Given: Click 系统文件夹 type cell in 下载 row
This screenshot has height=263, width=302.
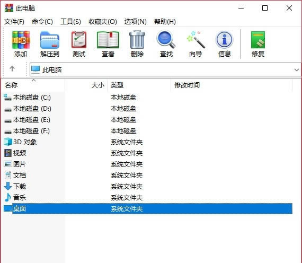Looking at the screenshot, I should point(127,187).
